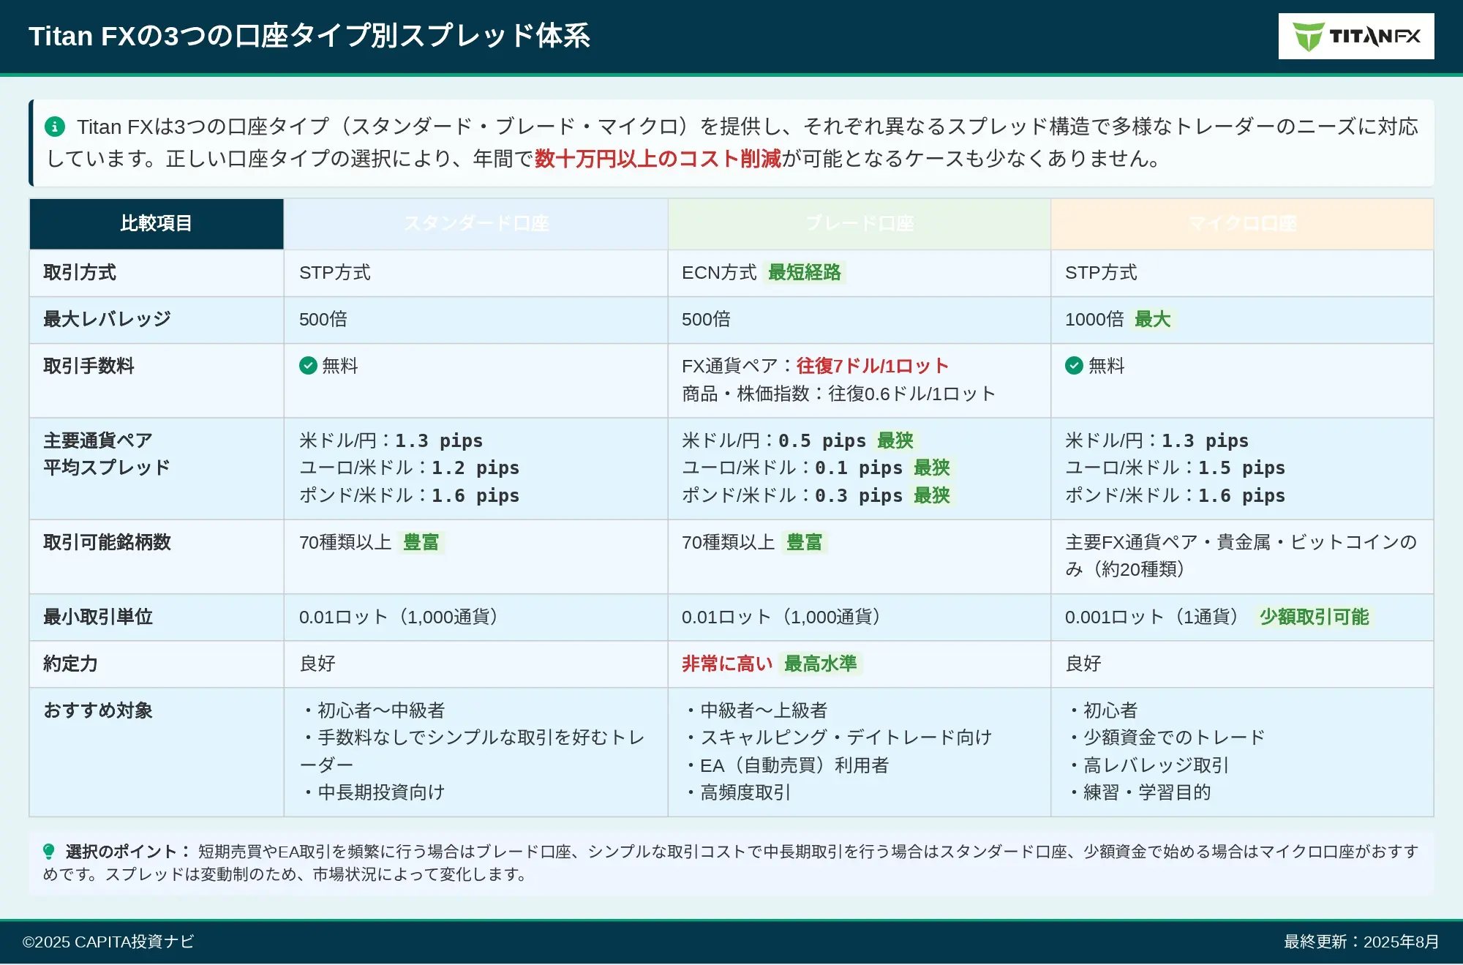Select the ブレード口座 column header
The width and height of the screenshot is (1463, 965).
pos(860,224)
